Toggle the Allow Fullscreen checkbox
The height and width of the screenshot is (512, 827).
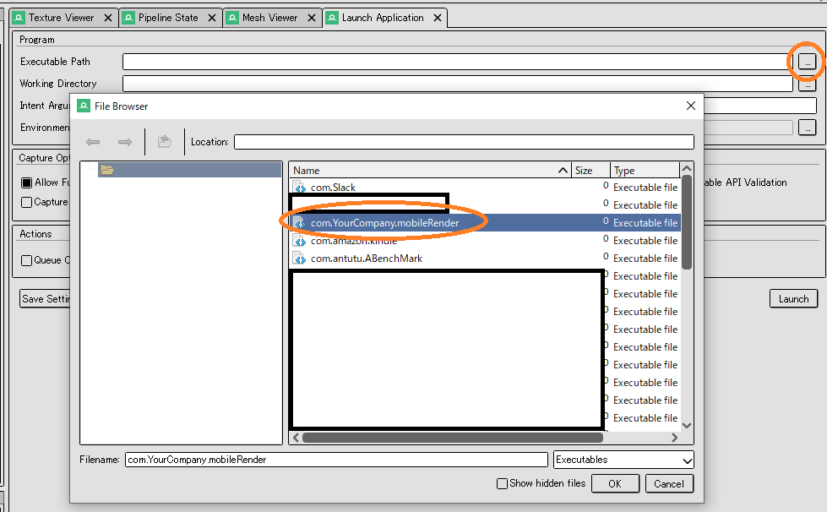click(26, 183)
